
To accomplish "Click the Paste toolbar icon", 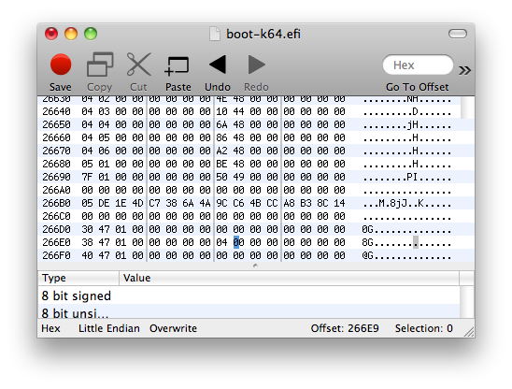I will tap(178, 66).
